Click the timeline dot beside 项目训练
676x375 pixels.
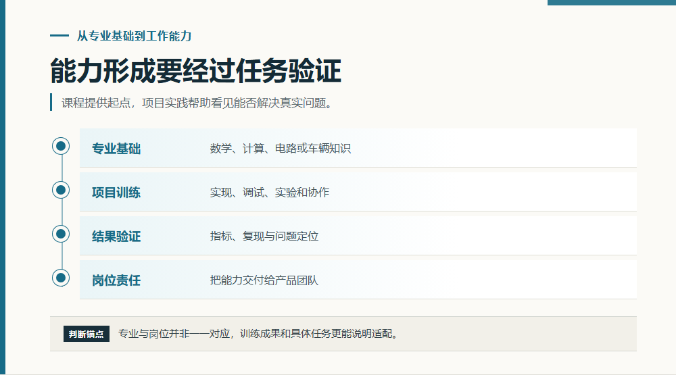61,190
